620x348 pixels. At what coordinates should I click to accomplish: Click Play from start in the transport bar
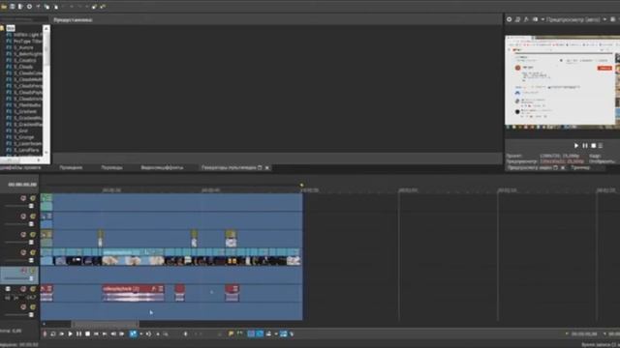point(62,333)
